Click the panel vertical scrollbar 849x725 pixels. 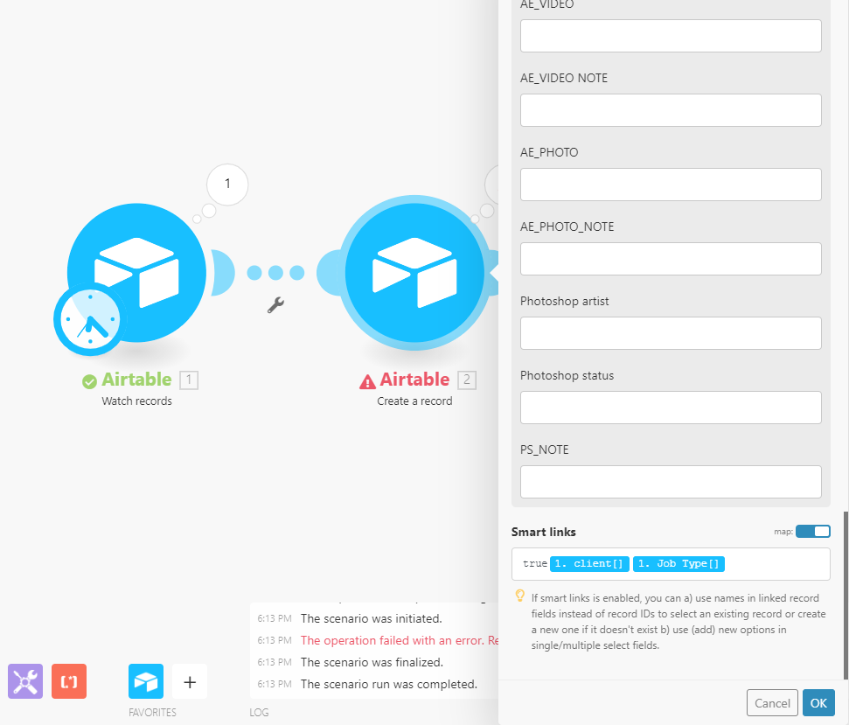(846, 595)
